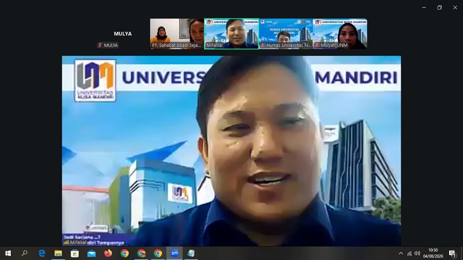Open the Windows Start menu
Screen dimensions: 463x260
click(x=8, y=253)
